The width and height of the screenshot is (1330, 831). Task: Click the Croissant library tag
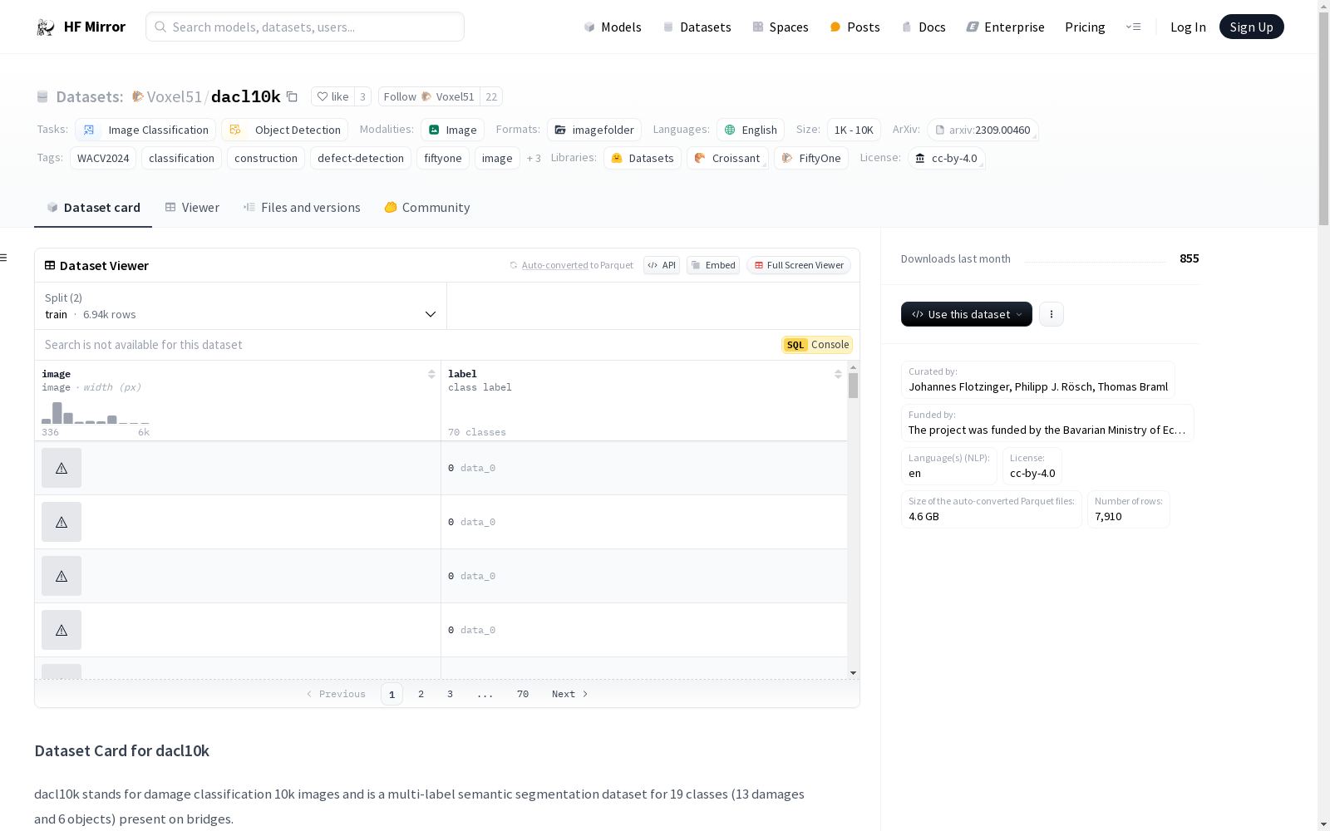727,158
